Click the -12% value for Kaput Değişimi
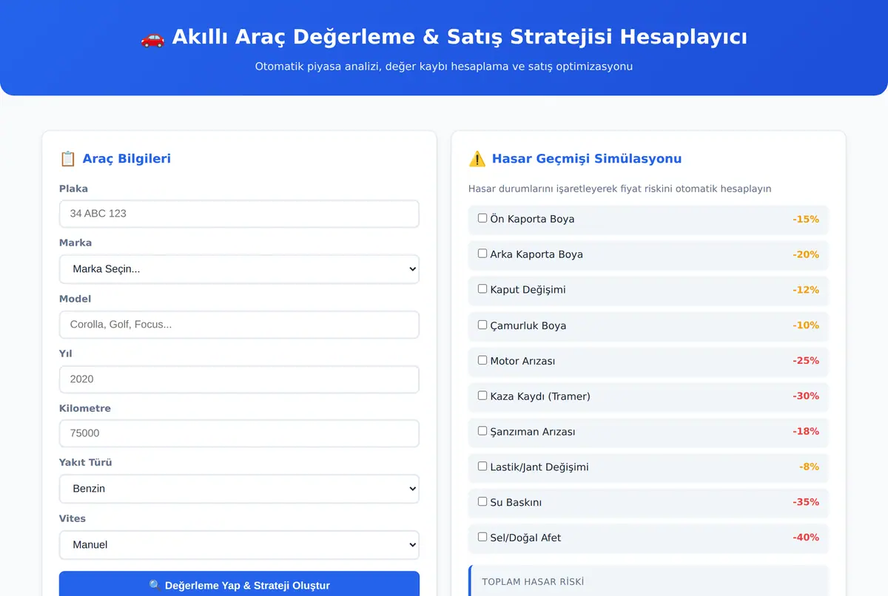 click(x=806, y=290)
